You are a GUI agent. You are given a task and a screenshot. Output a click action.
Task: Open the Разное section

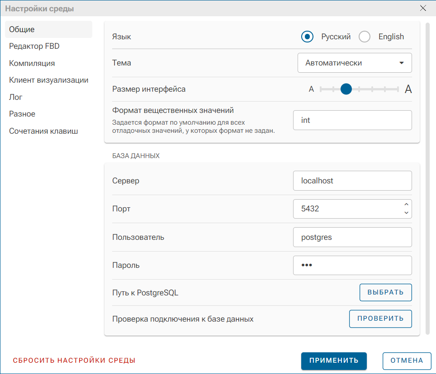tap(48, 114)
